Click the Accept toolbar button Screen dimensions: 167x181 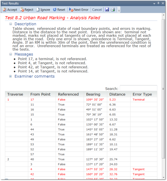[x=10, y=10]
